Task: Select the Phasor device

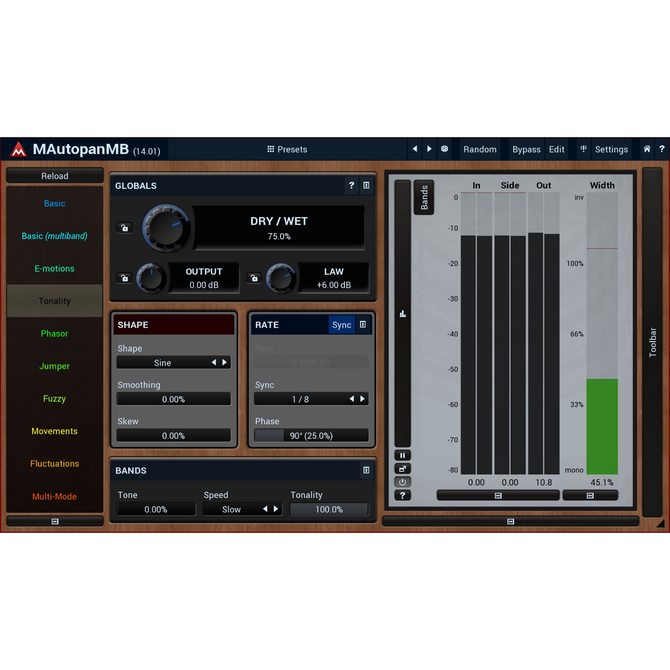Action: pyautogui.click(x=54, y=334)
